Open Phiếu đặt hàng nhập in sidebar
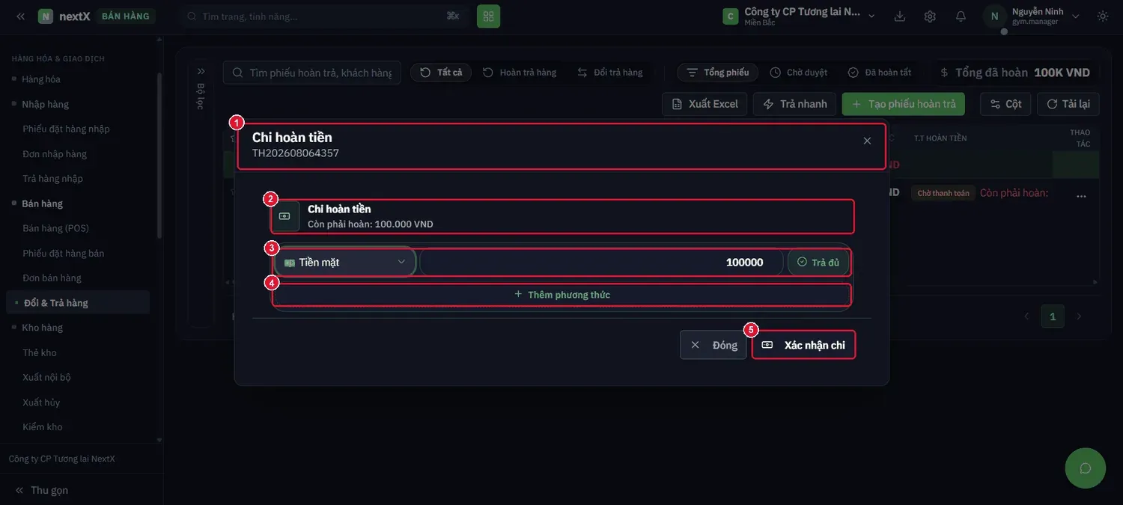 pyautogui.click(x=66, y=129)
